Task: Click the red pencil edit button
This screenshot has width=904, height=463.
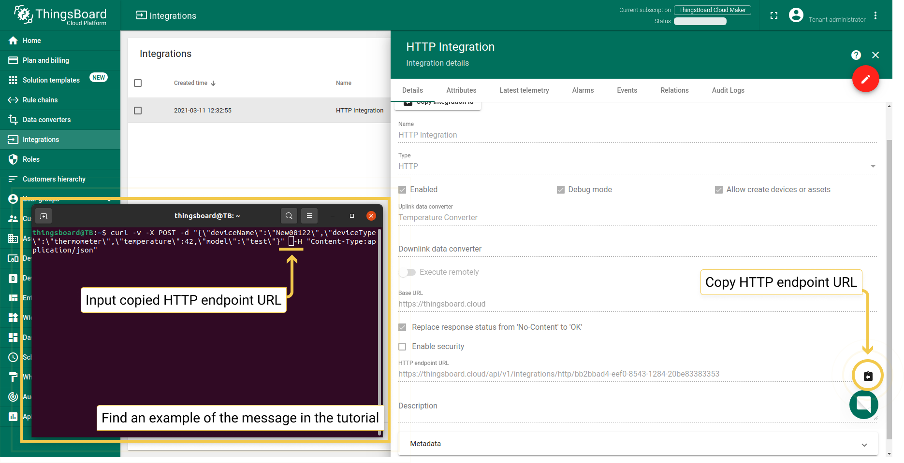Action: click(x=865, y=79)
